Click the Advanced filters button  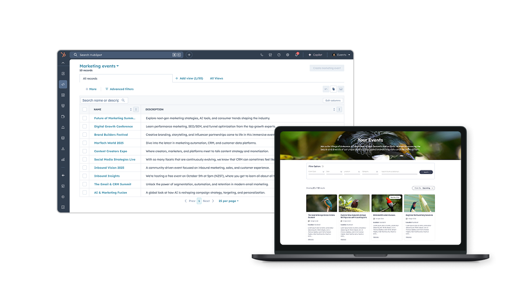[x=119, y=89]
